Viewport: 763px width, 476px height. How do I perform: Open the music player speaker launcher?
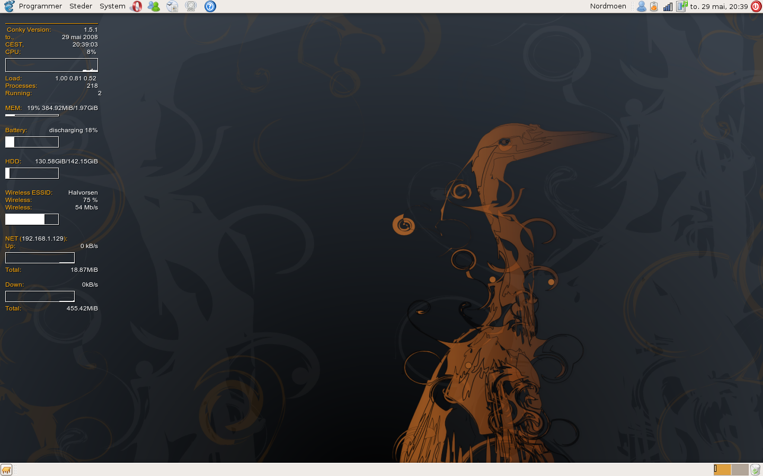[191, 6]
